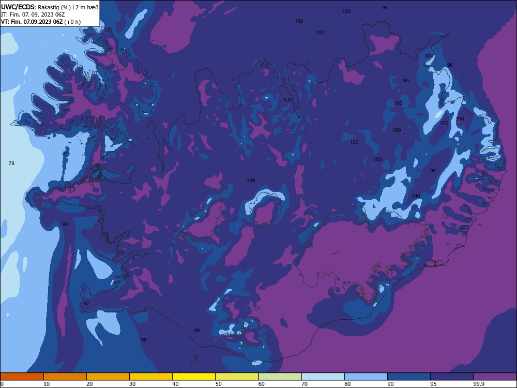The height and width of the screenshot is (388, 517).
Task: Click the legend scale label '70'
Action: click(x=305, y=384)
